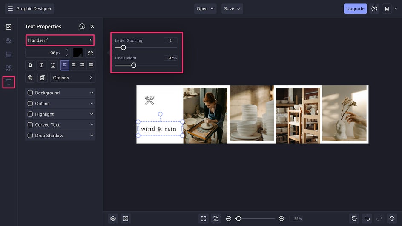Align text right
Screen dimensions: 402x226
point(82,65)
